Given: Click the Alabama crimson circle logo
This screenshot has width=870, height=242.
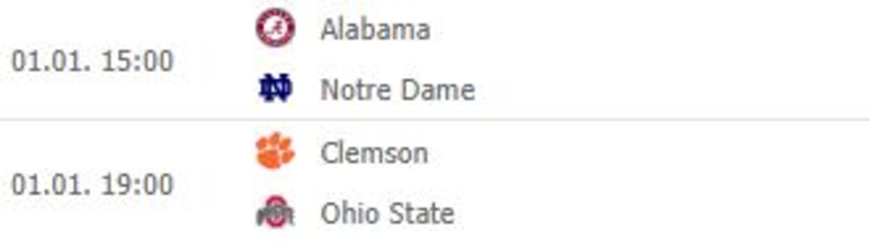Looking at the screenshot, I should click(275, 28).
